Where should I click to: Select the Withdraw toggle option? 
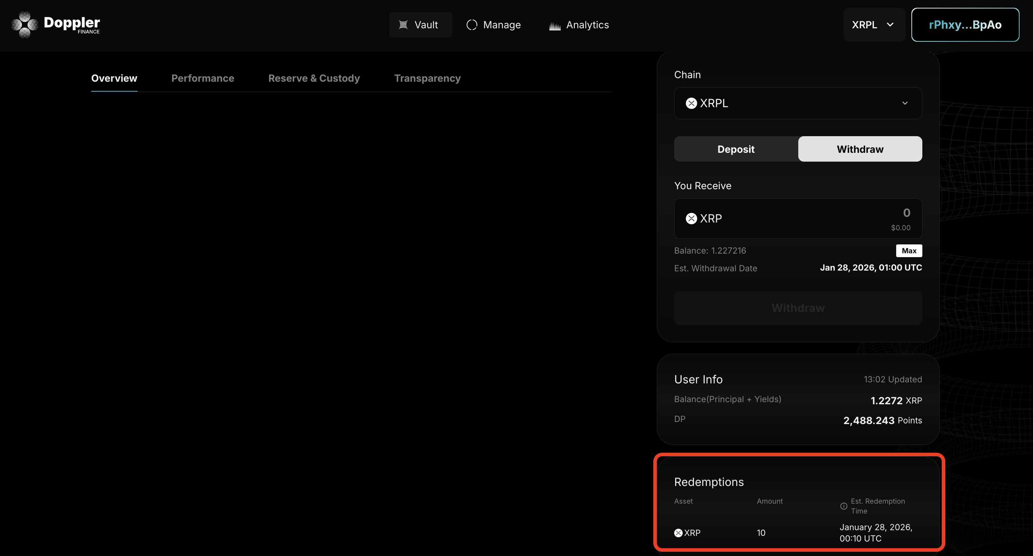860,149
